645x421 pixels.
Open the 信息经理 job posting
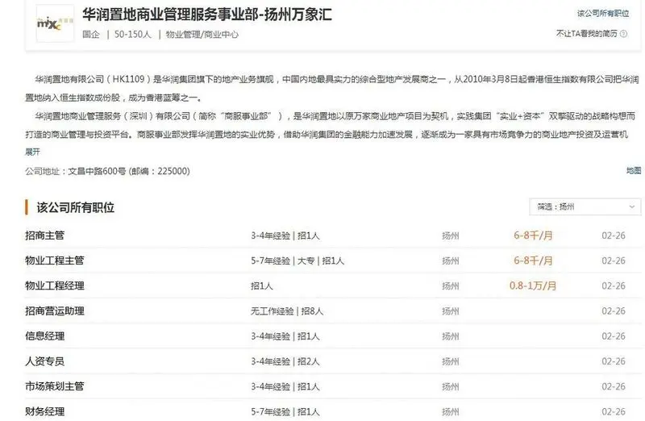45,336
